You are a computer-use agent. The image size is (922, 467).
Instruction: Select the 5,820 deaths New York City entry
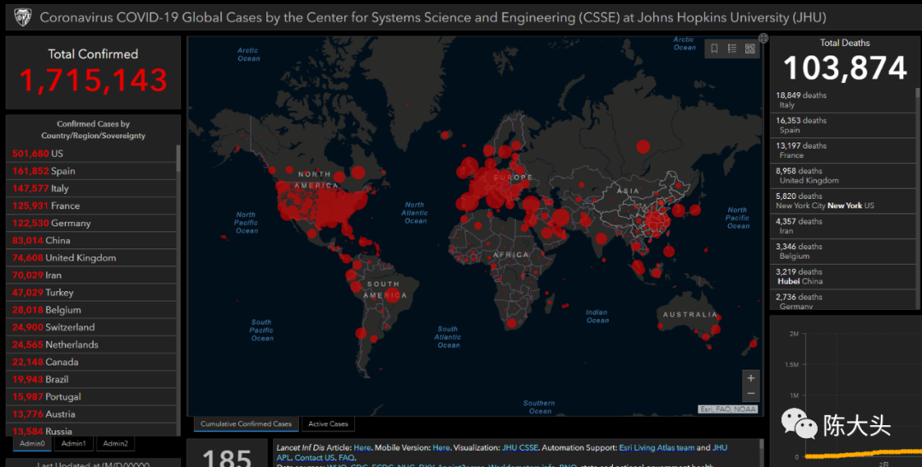click(843, 201)
